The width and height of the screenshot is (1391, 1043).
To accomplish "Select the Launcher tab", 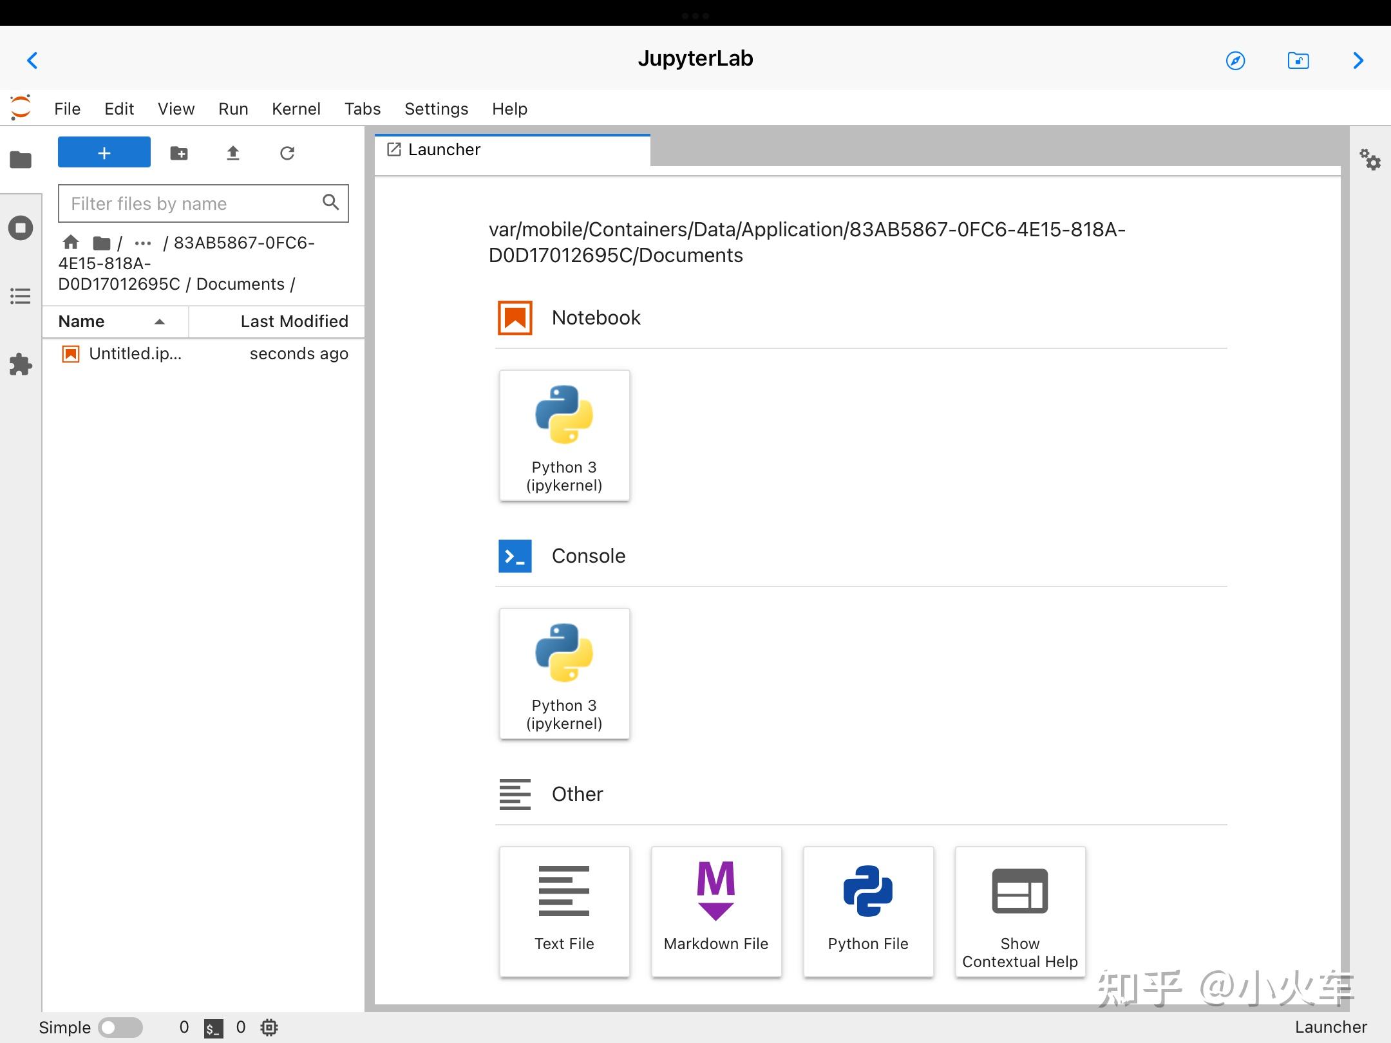I will click(444, 150).
